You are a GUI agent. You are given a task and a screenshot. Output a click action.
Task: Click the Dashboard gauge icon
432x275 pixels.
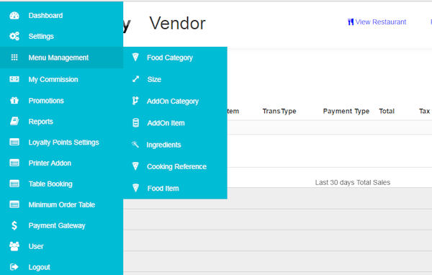(x=14, y=15)
